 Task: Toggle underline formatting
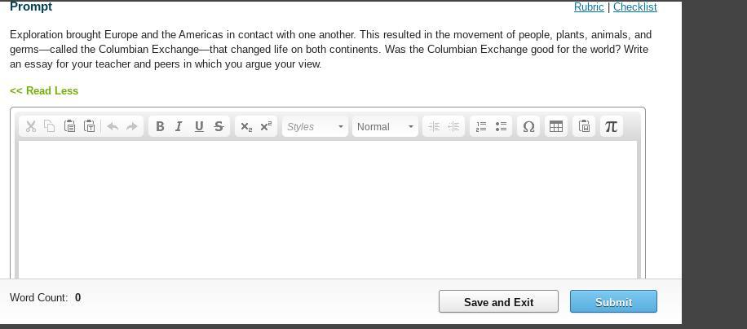tap(199, 126)
